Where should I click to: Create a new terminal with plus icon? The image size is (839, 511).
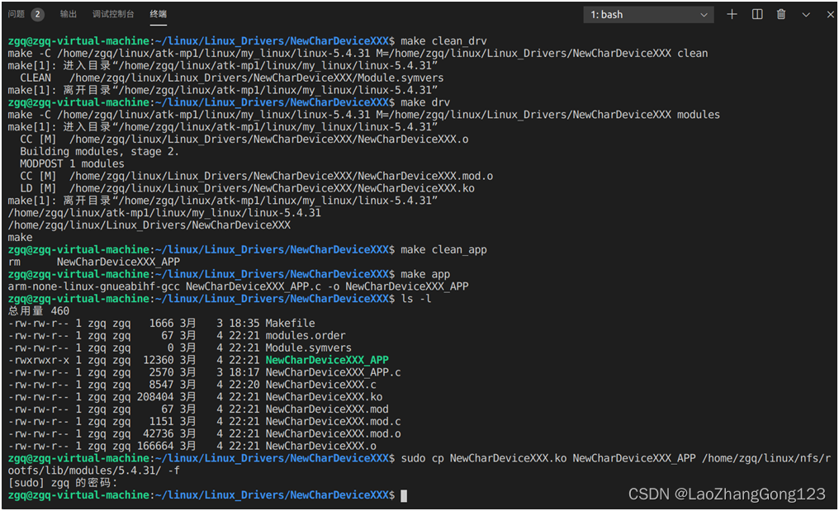coord(732,14)
